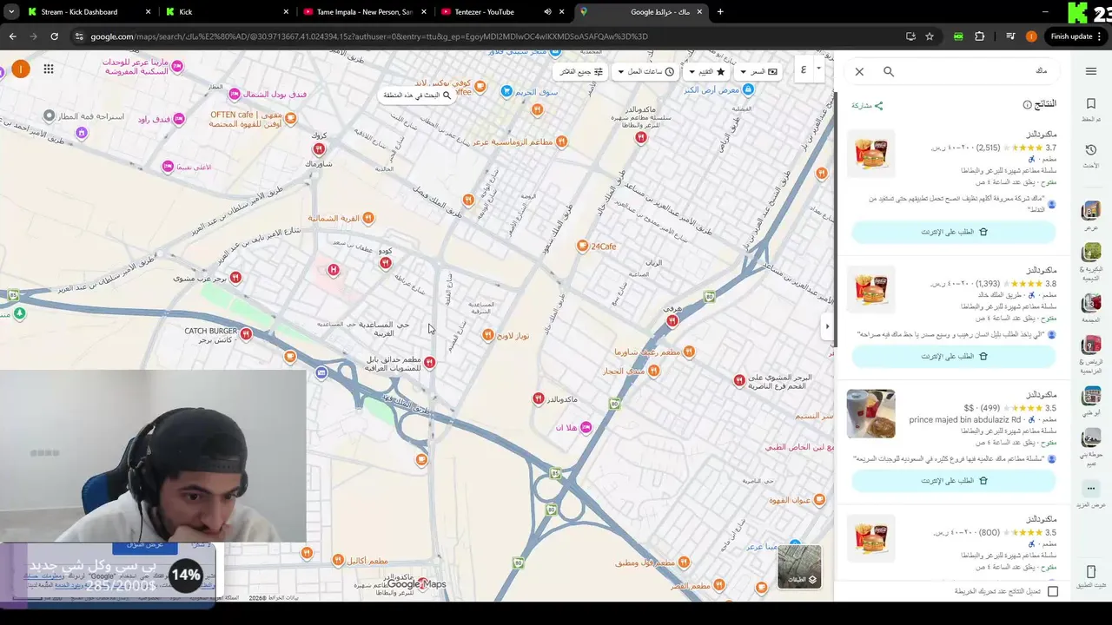The image size is (1112, 625).
Task: Select the CATCH BURGER map pin
Action: [x=247, y=333]
